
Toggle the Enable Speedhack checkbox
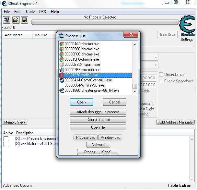coord(161,81)
